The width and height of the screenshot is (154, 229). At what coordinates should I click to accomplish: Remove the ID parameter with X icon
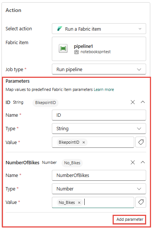click(133, 102)
